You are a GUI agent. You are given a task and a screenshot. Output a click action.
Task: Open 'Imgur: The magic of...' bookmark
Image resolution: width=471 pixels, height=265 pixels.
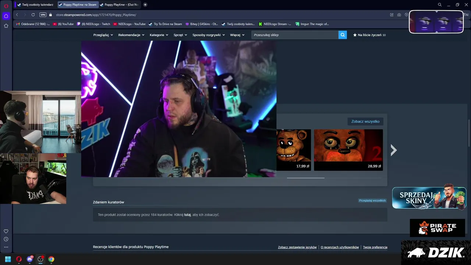tap(312, 24)
